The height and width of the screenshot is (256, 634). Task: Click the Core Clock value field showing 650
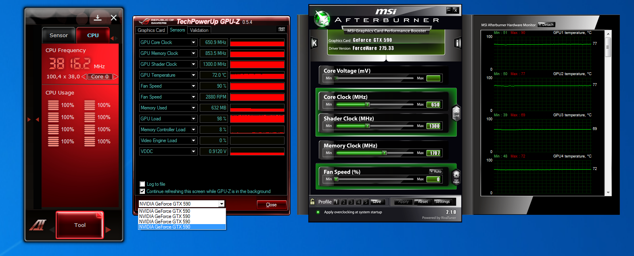tap(433, 105)
